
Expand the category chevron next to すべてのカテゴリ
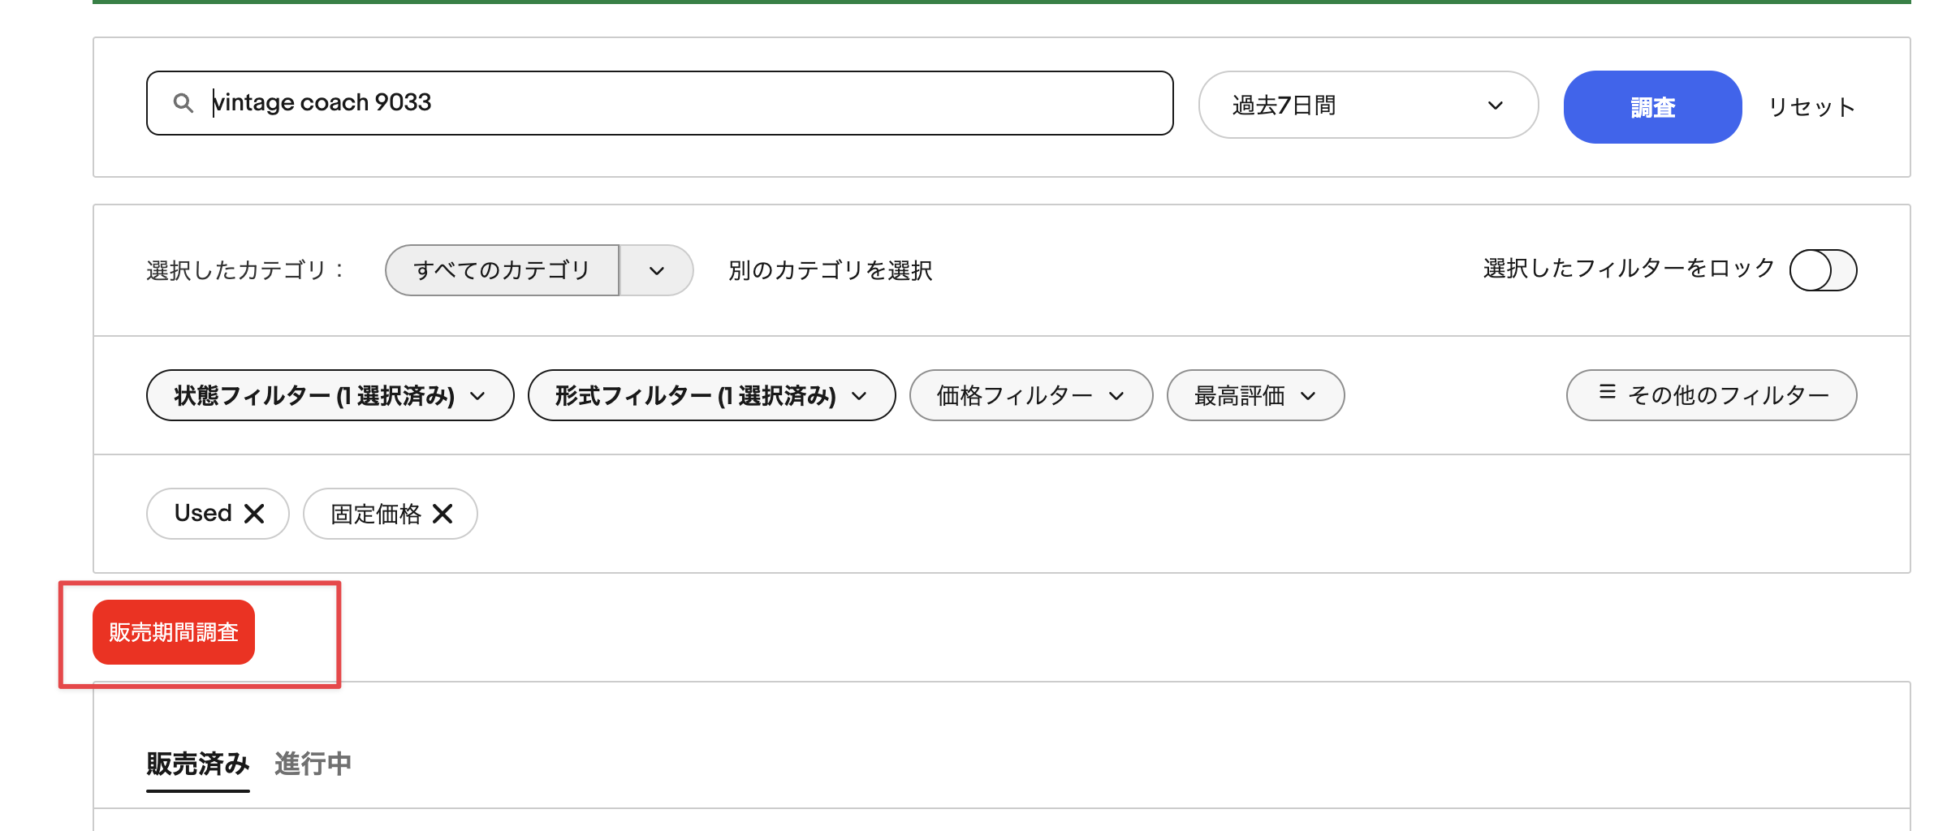point(657,270)
